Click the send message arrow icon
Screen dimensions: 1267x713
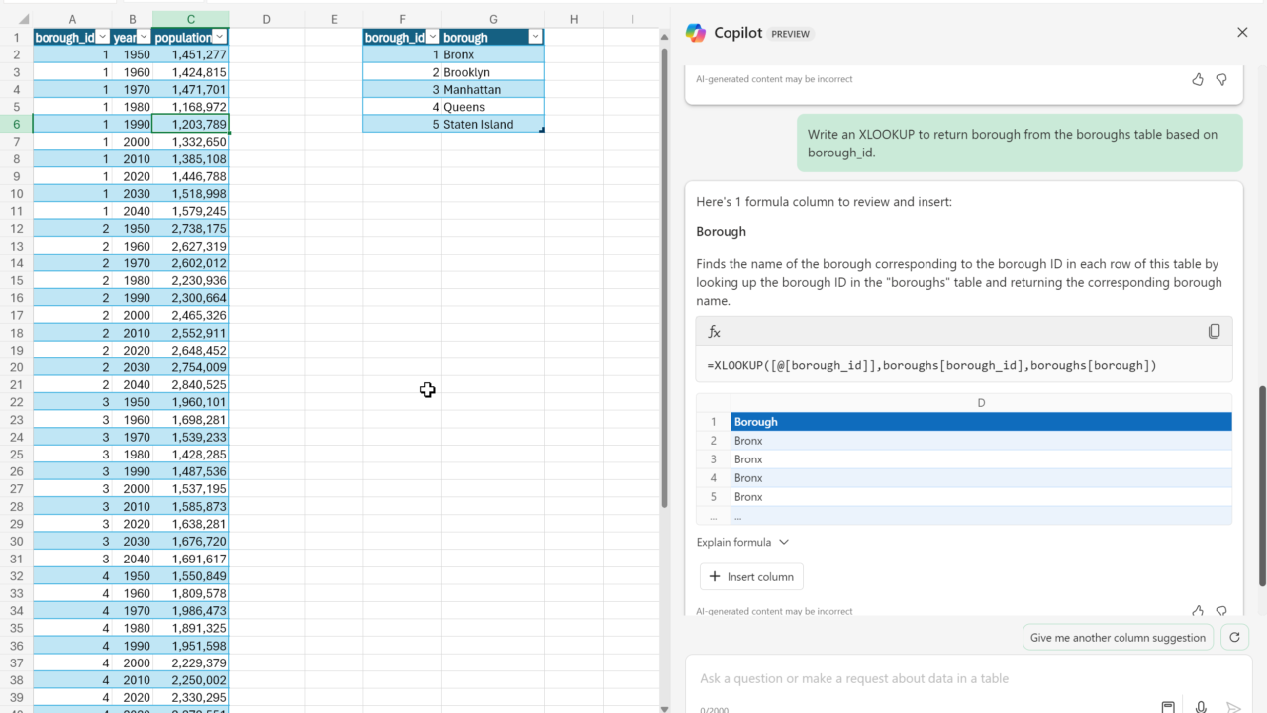(x=1233, y=707)
